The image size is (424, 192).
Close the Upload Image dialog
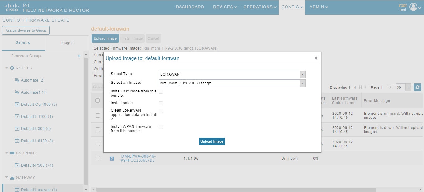pos(316,58)
